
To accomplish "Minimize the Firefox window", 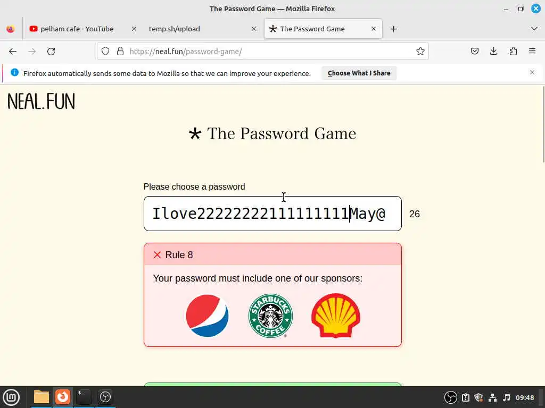I will 506,9.
